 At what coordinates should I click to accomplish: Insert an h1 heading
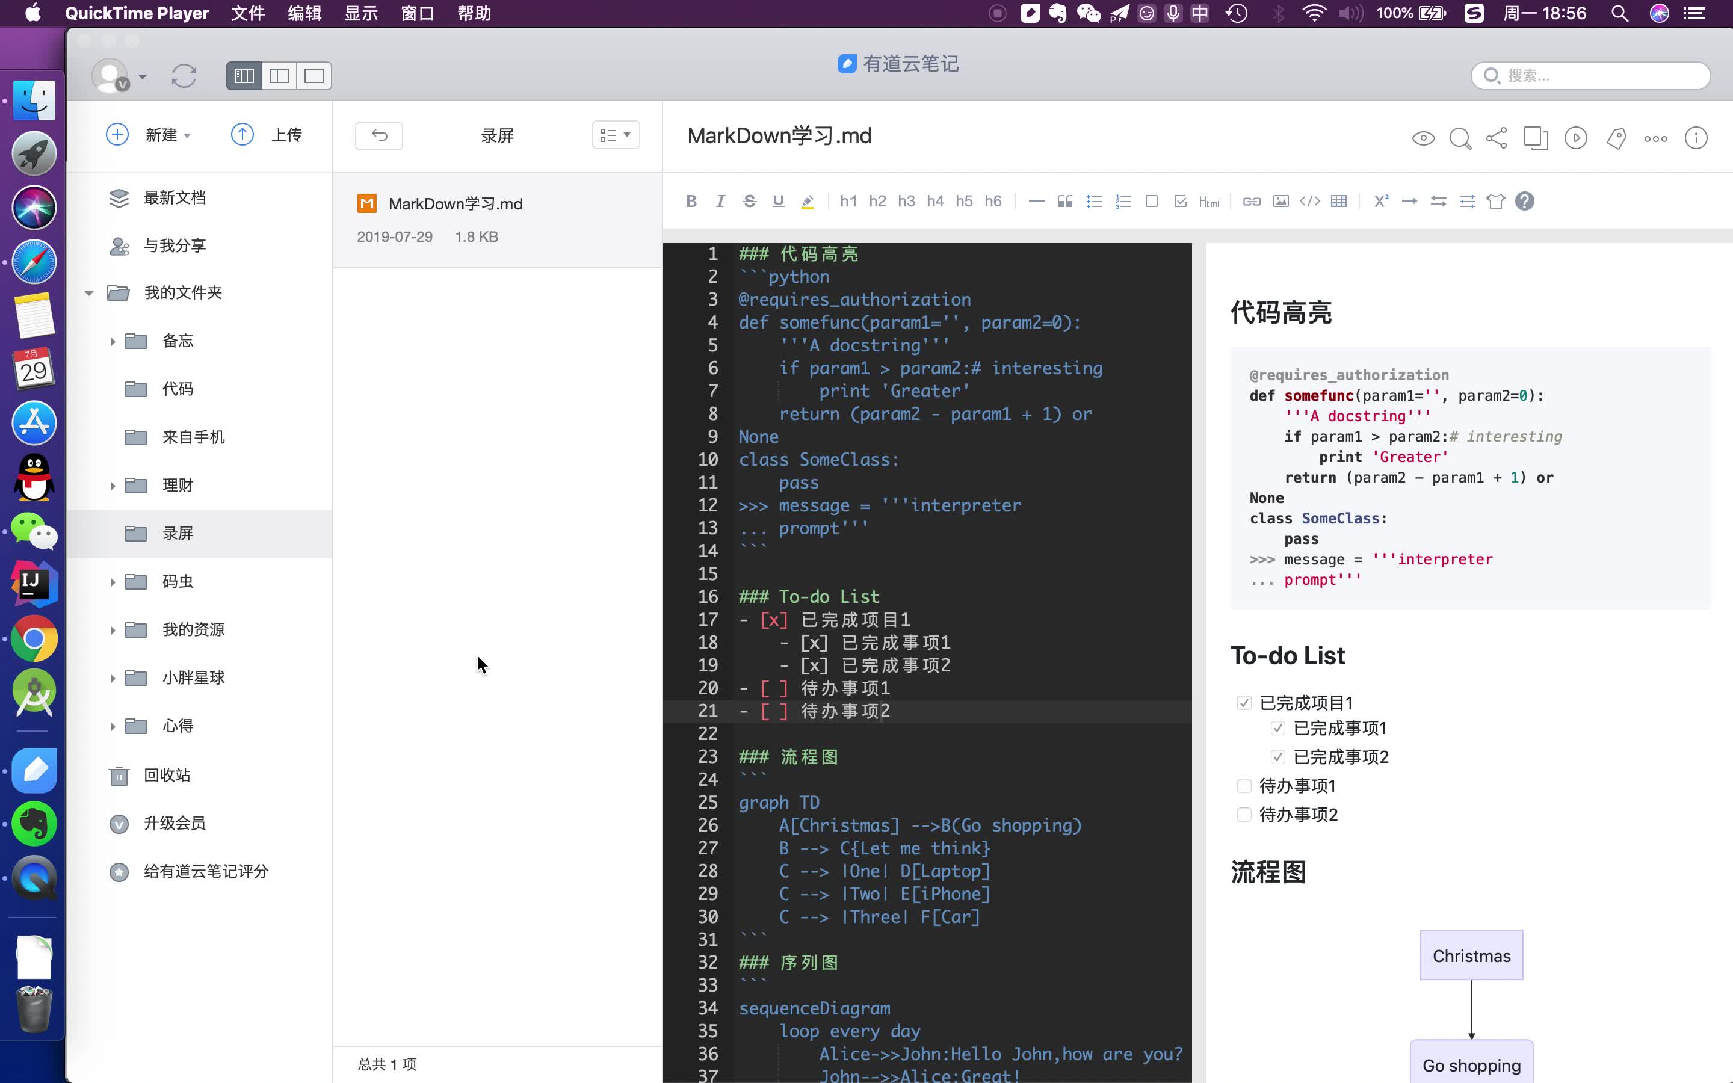(x=848, y=202)
